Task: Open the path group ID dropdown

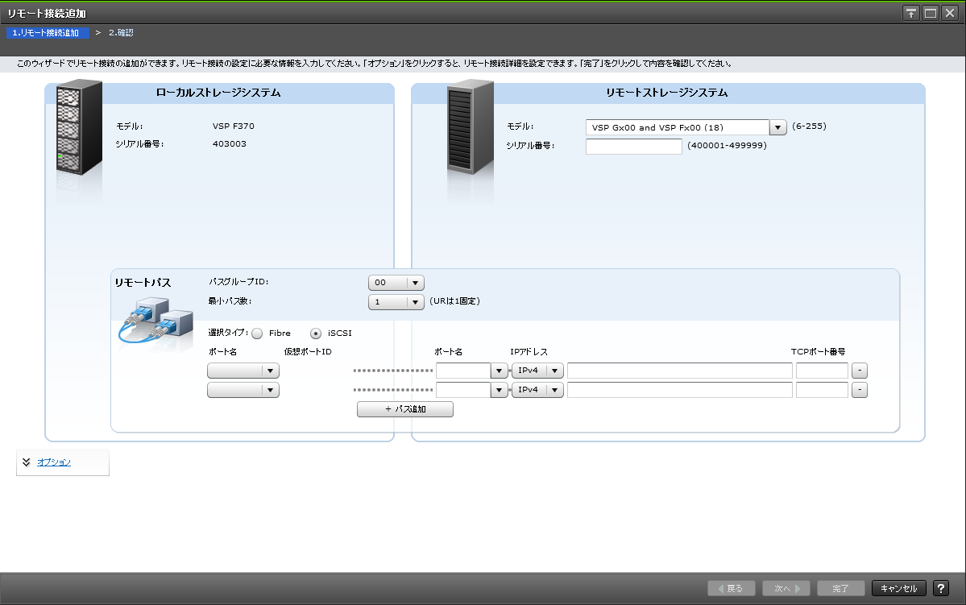Action: [415, 283]
